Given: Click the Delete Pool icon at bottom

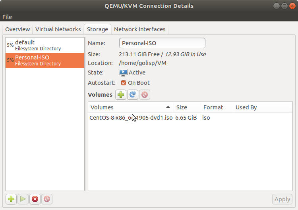Looking at the screenshot, I should coord(47,199).
